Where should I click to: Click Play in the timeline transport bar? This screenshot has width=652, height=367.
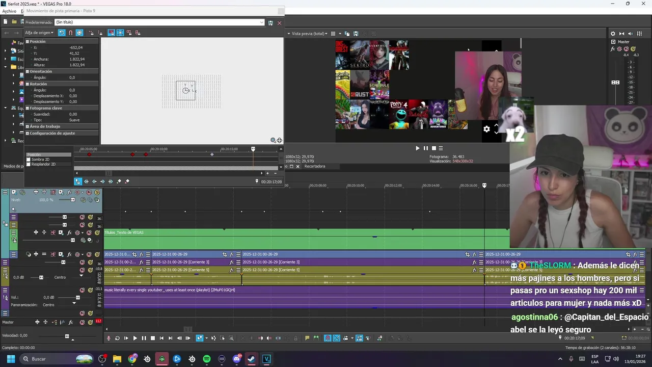(135, 338)
